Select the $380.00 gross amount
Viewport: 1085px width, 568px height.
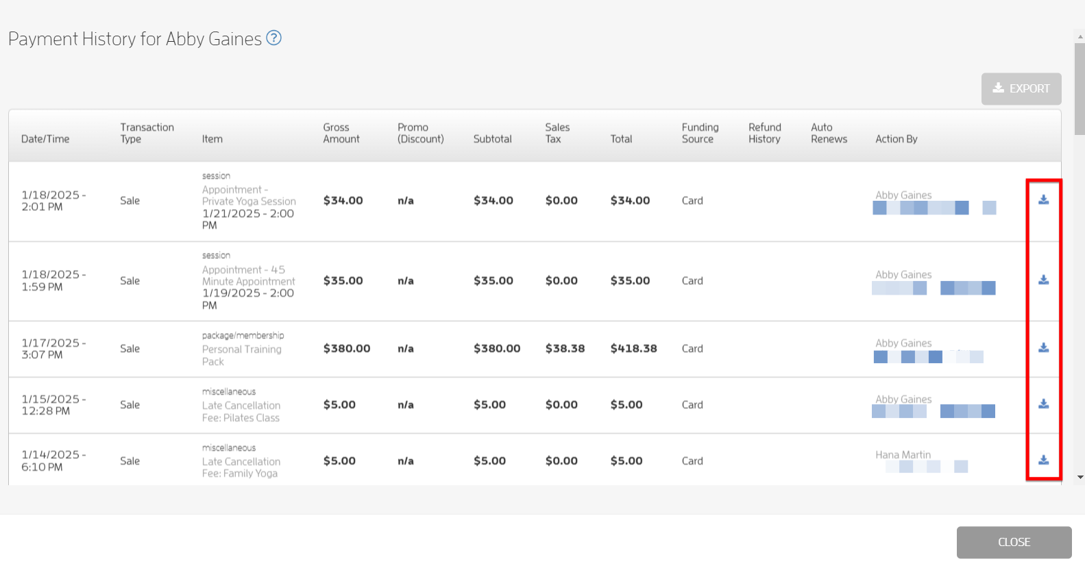pos(346,348)
